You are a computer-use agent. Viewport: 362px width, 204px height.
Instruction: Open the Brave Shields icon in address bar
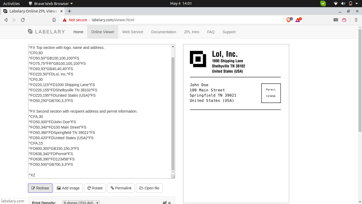(288, 20)
